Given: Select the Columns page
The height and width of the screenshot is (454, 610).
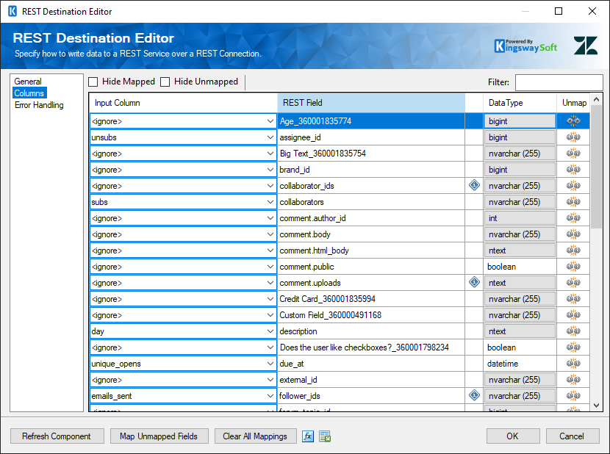Looking at the screenshot, I should click(x=29, y=93).
